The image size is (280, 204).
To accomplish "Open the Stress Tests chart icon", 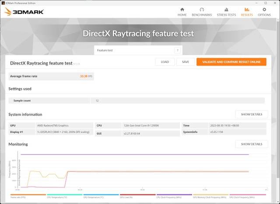I will pos(226,10).
